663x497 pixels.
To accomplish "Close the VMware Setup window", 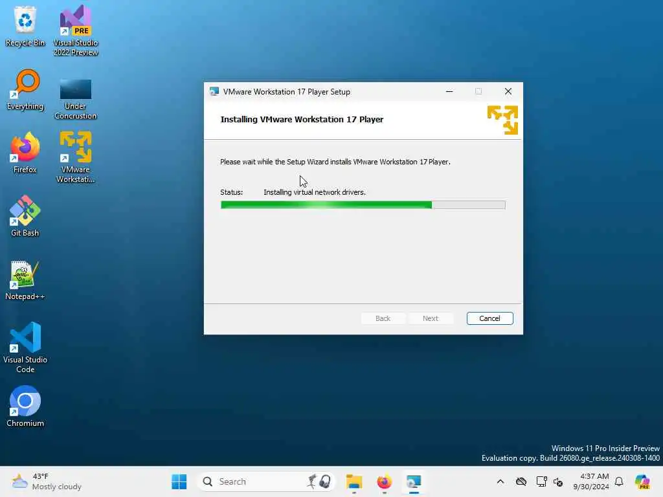I will (x=508, y=91).
